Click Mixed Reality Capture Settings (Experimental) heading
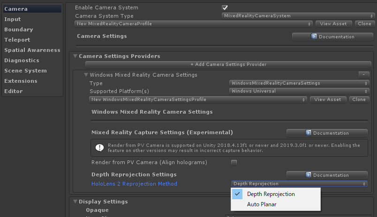 click(162, 132)
